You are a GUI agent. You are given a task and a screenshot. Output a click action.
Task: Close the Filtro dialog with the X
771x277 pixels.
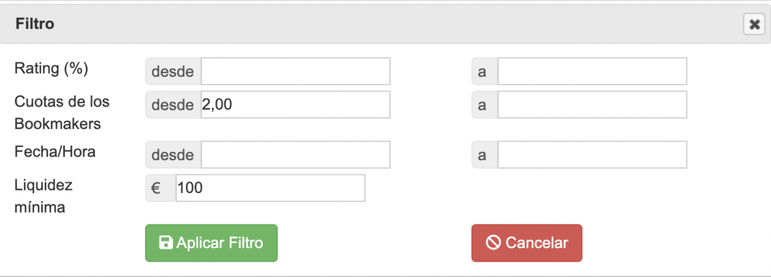753,24
